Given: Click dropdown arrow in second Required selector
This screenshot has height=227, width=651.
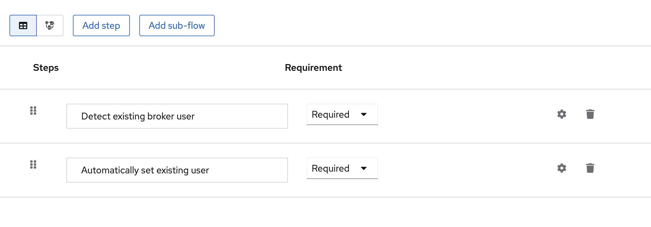Looking at the screenshot, I should (364, 168).
